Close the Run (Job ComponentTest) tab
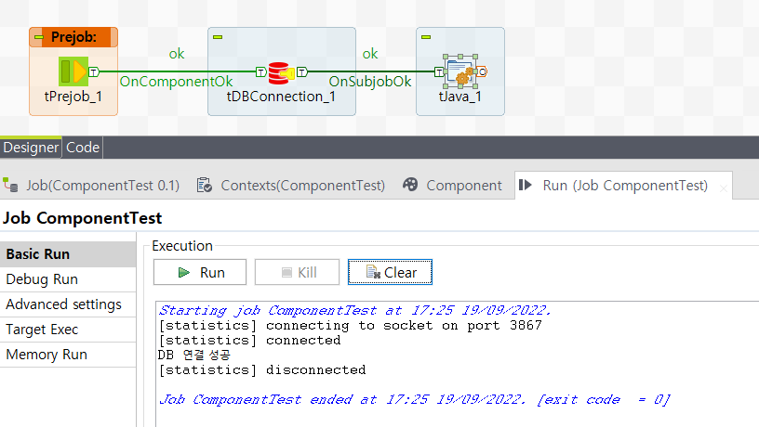The width and height of the screenshot is (759, 427). 723,188
